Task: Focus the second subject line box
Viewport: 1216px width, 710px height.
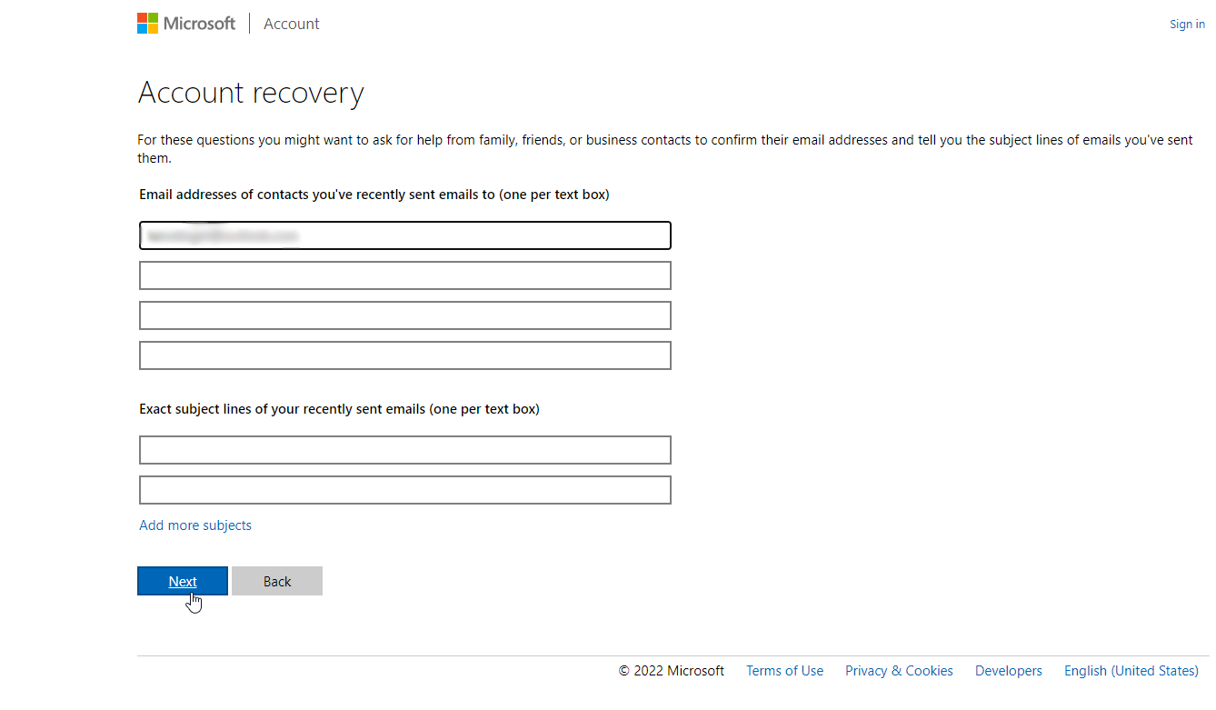Action: coord(405,490)
